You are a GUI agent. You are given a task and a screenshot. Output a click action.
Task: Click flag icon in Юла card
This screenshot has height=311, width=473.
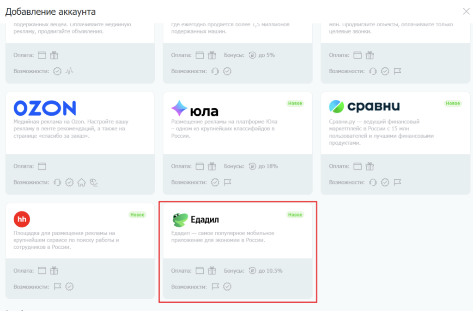tap(227, 182)
